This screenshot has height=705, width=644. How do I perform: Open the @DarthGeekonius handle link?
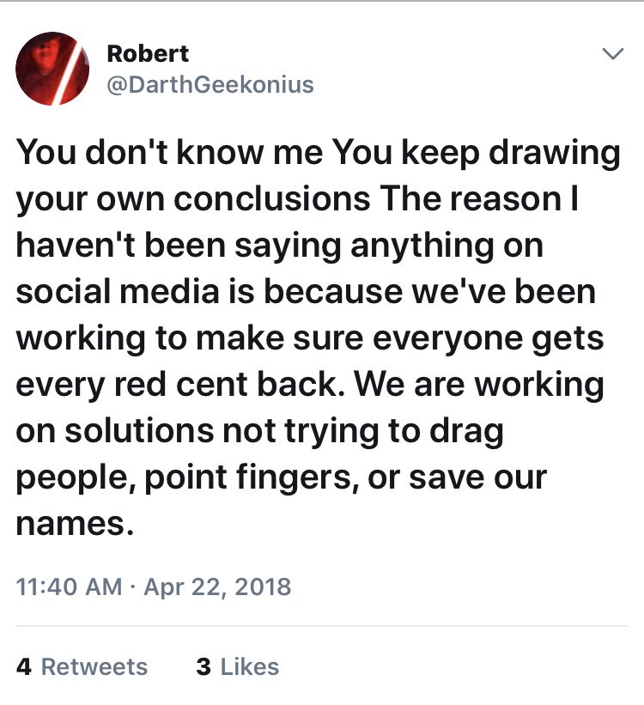point(210,84)
